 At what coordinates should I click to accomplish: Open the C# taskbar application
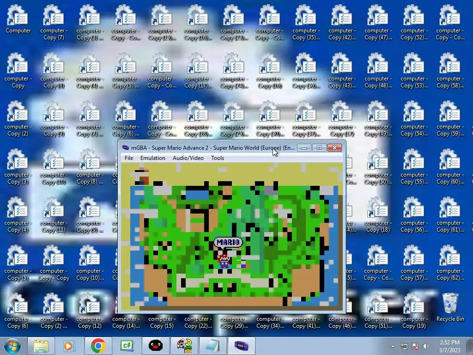pos(127,346)
